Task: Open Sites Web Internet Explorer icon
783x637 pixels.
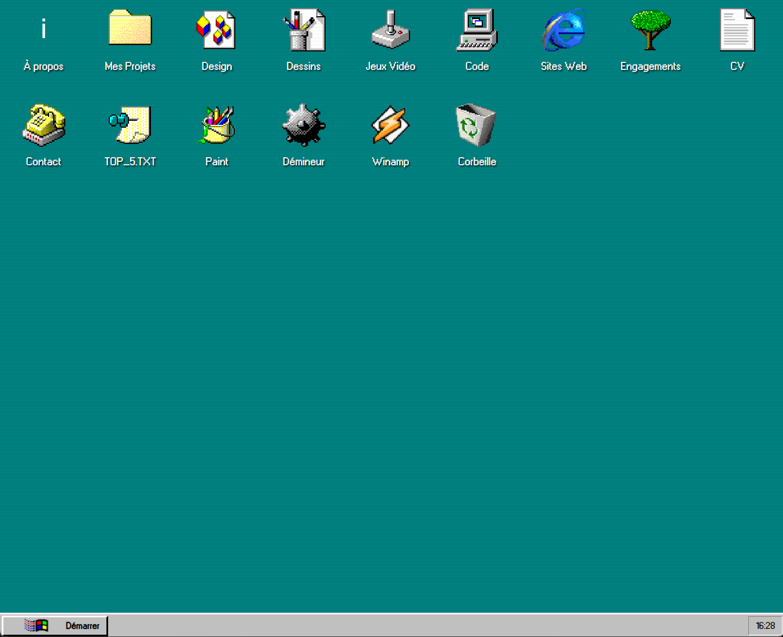Action: click(x=564, y=30)
